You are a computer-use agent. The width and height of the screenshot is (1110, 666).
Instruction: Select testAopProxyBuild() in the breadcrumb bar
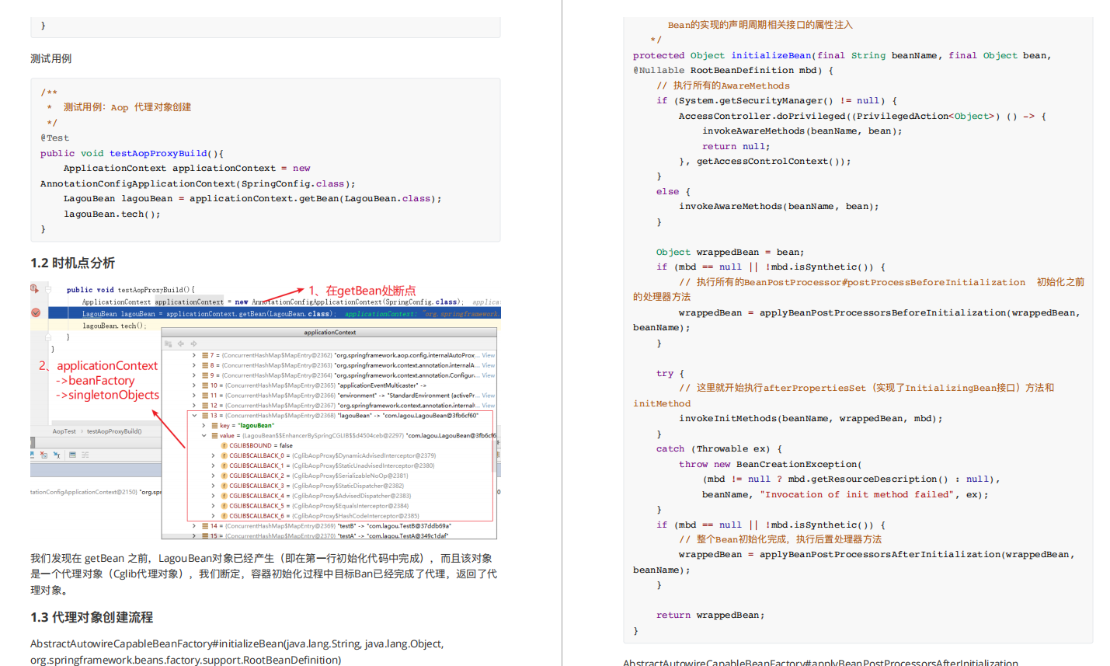(114, 431)
